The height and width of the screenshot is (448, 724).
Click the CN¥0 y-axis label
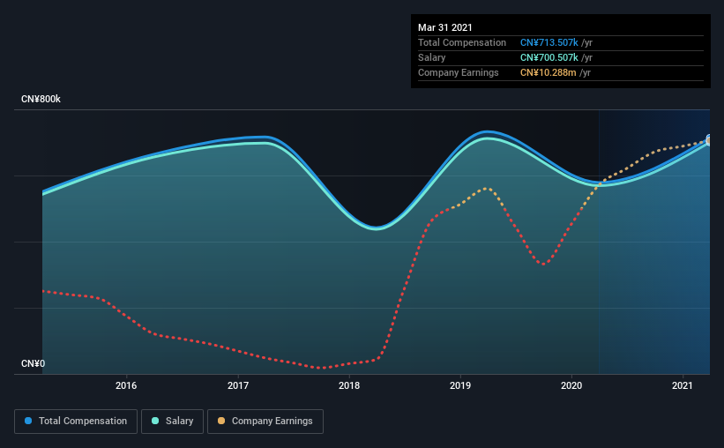(x=33, y=363)
